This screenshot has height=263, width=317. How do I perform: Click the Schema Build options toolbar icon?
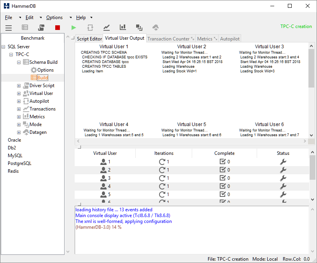pos(25,27)
